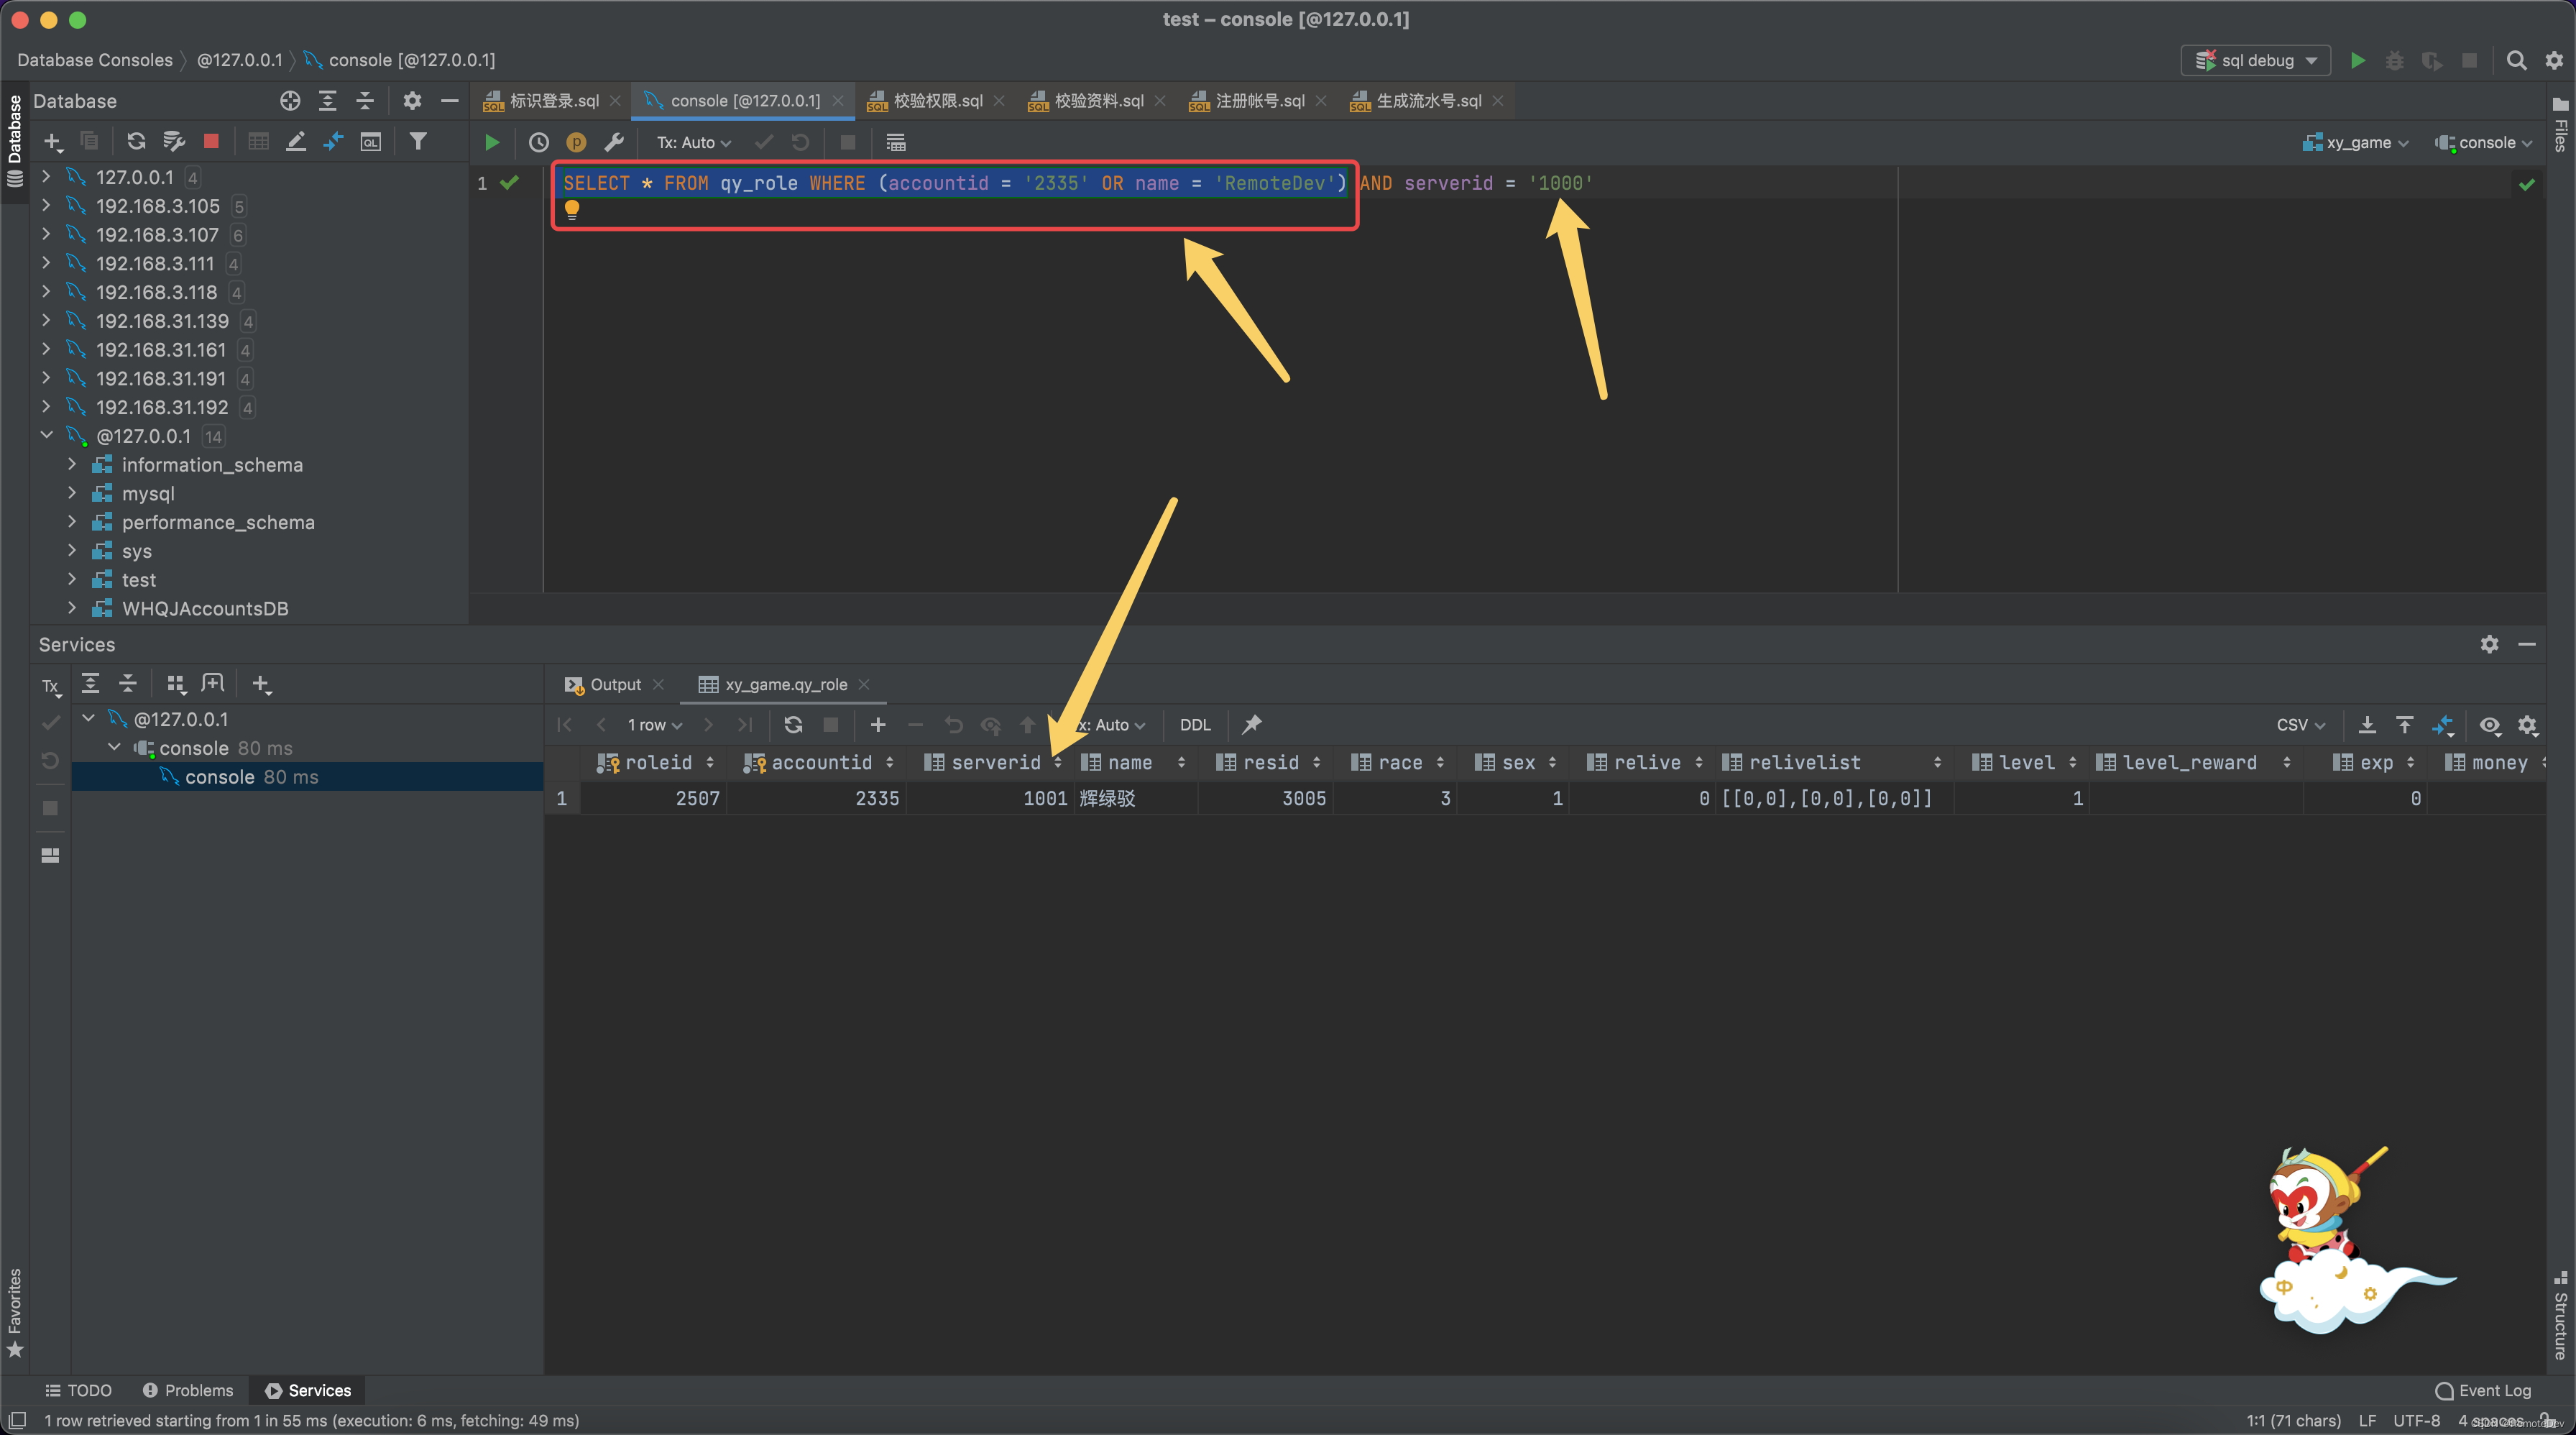This screenshot has width=2576, height=1435.
Task: Collapse the @127.0.0.1 datasource in Database tree
Action: [46, 435]
